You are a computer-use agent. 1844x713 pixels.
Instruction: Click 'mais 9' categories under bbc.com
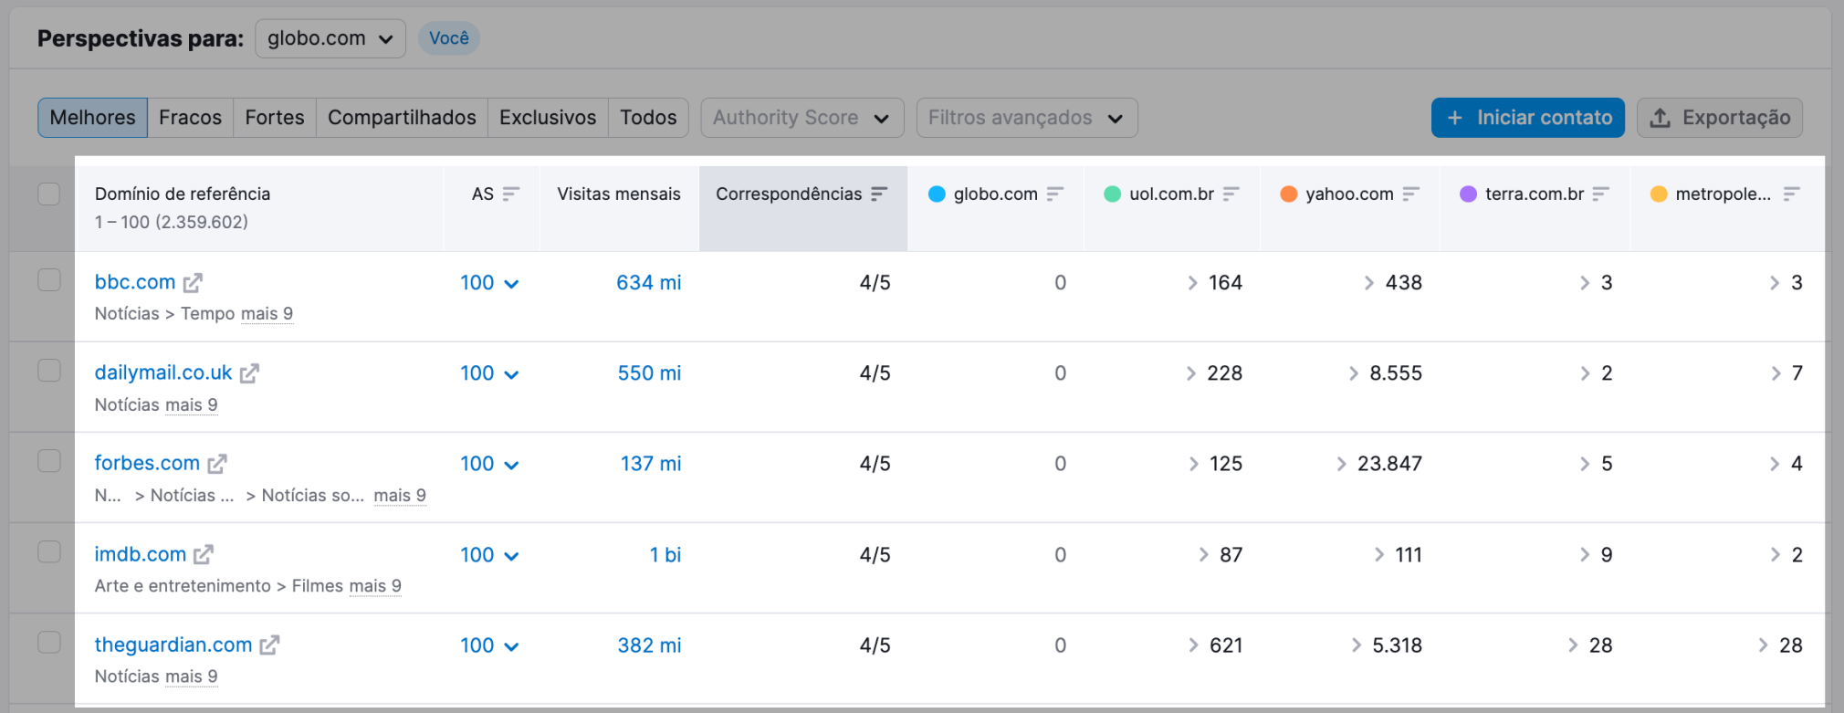[x=267, y=314]
